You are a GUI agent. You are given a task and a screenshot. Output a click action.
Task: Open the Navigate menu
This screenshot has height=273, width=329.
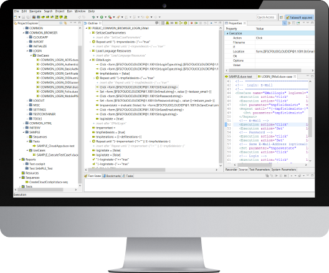click(x=36, y=11)
